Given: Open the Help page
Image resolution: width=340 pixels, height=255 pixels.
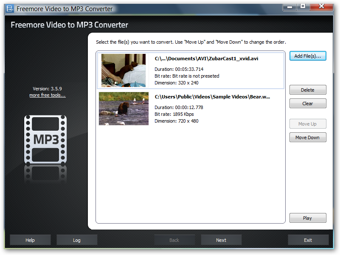Looking at the screenshot, I should (30, 240).
